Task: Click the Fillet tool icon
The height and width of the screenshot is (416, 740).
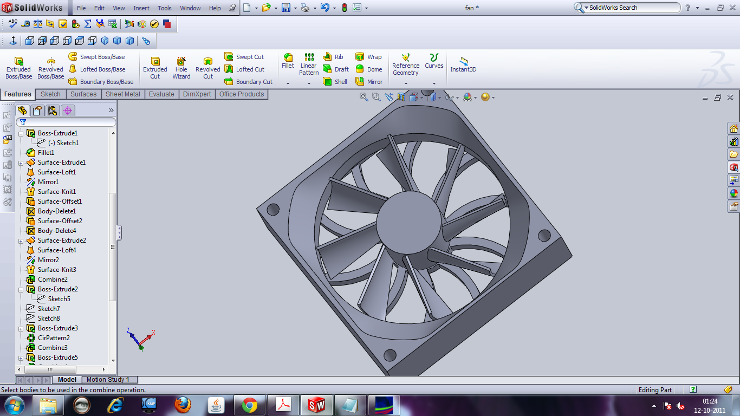Action: [288, 57]
